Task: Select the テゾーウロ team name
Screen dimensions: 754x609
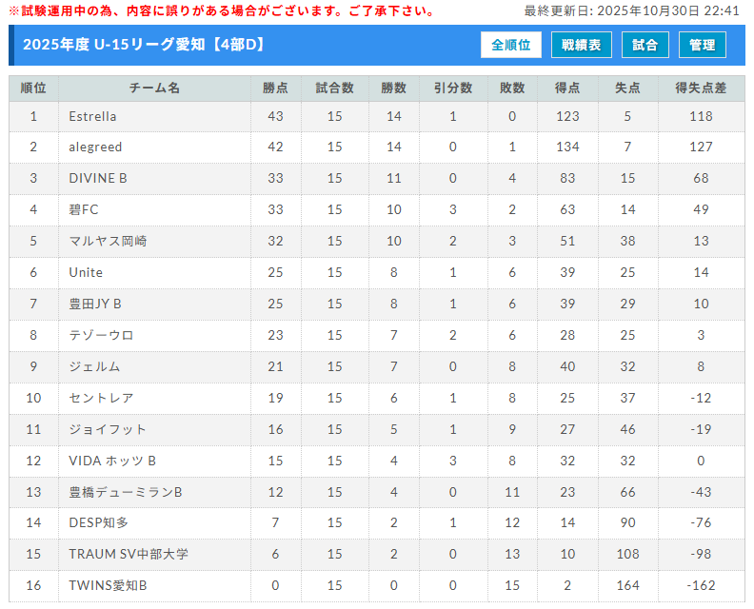Action: pos(101,335)
